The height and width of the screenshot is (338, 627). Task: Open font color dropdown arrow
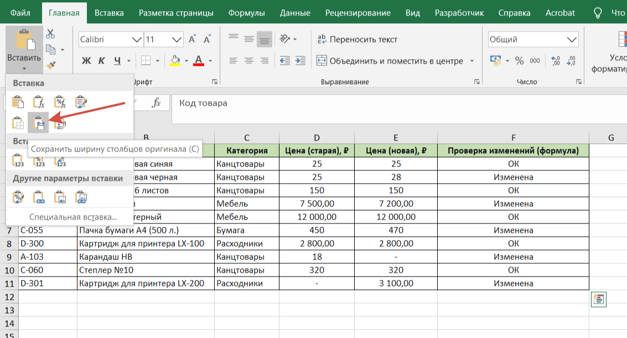click(x=210, y=61)
